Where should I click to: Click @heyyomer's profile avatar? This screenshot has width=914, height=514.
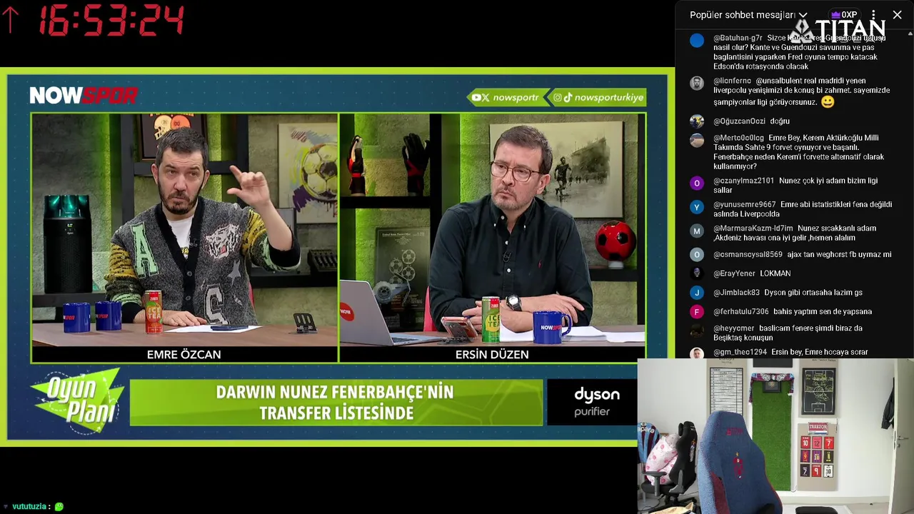697,331
